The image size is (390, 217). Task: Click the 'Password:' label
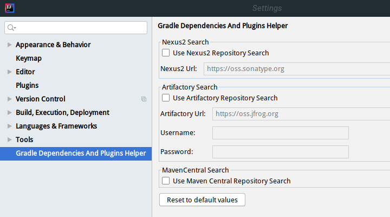tap(177, 152)
